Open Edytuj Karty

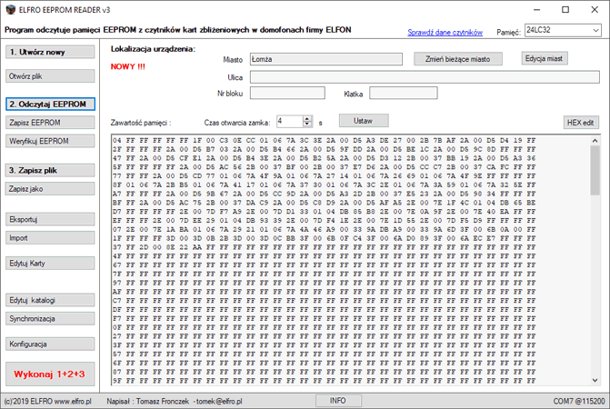(50, 264)
